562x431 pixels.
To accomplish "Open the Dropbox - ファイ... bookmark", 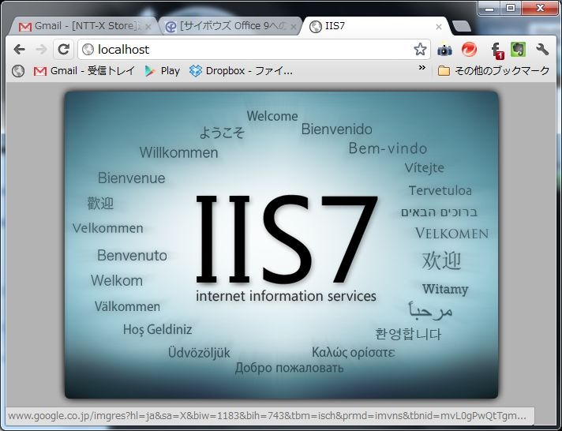I will (x=241, y=71).
